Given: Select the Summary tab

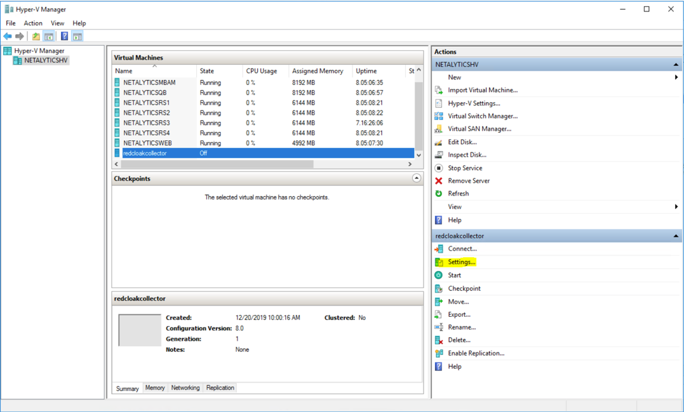Looking at the screenshot, I should 128,389.
